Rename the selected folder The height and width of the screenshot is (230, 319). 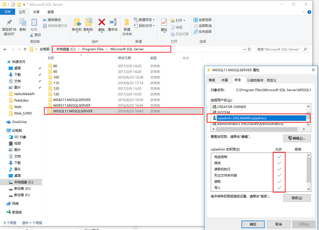pos(113,25)
